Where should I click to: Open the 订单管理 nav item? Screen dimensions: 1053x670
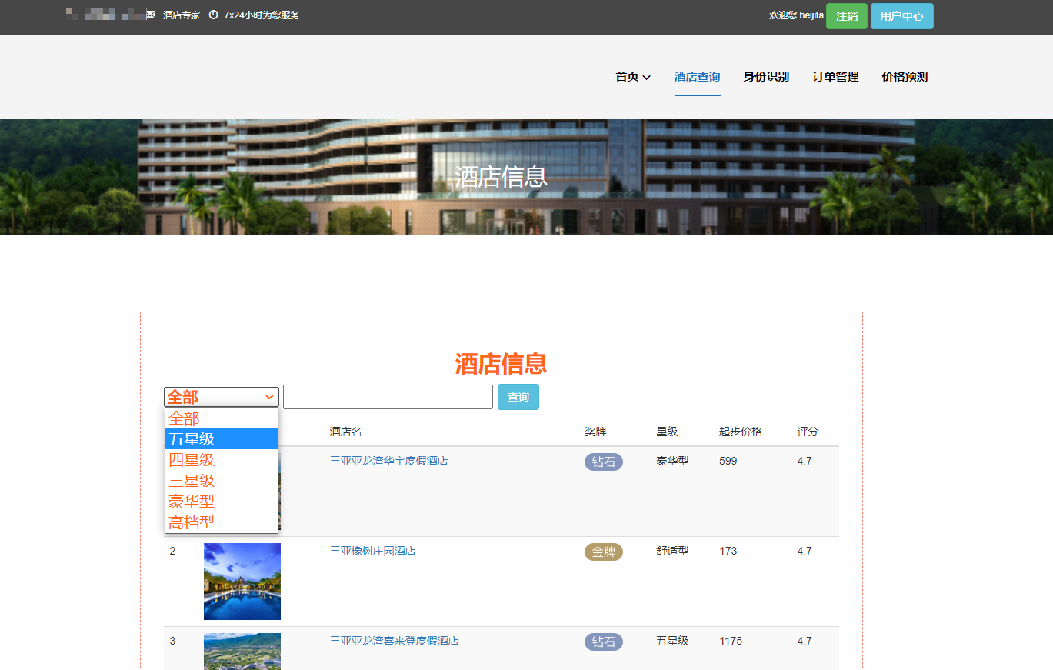point(835,77)
